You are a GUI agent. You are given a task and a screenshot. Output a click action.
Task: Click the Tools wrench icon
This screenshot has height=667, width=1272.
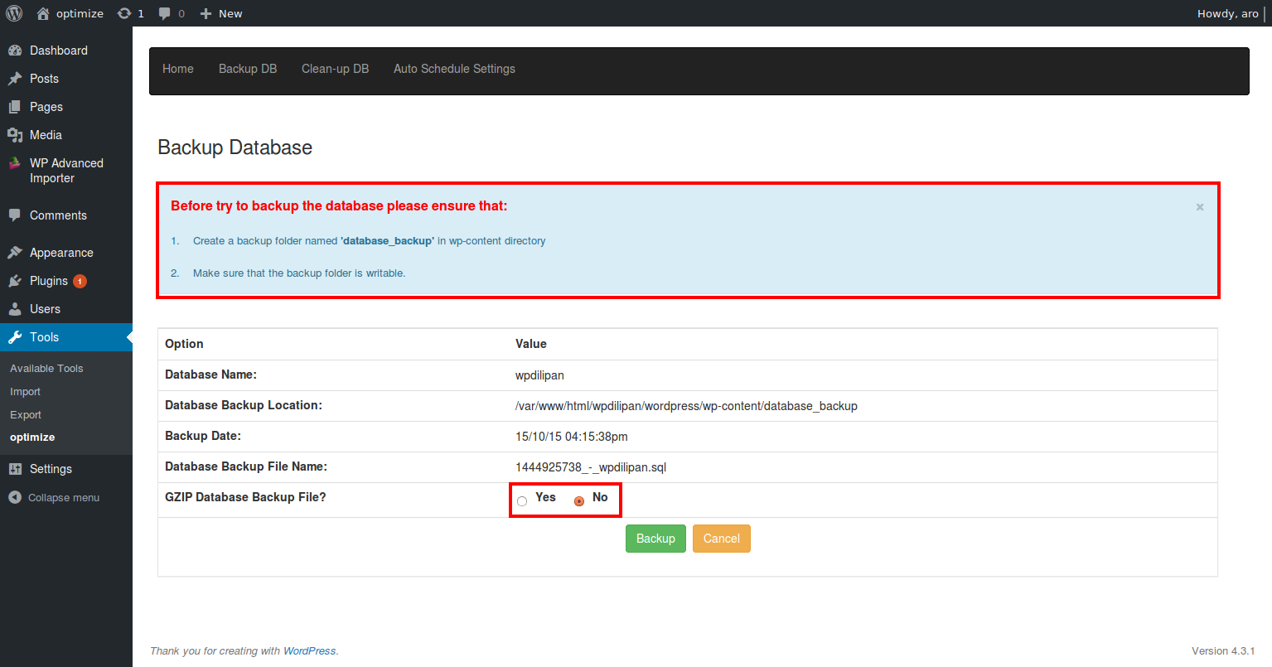pos(15,337)
